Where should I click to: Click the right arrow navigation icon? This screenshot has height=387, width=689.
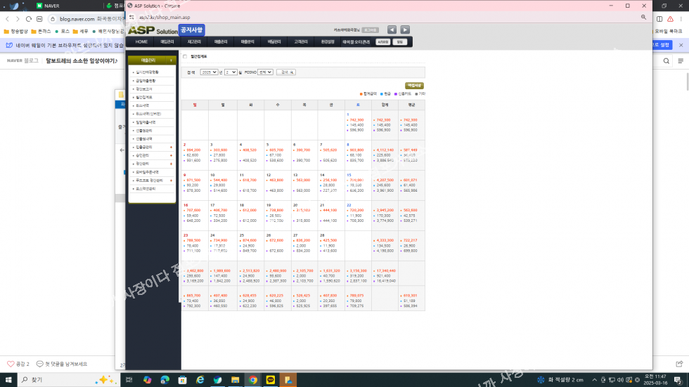pyautogui.click(x=405, y=29)
